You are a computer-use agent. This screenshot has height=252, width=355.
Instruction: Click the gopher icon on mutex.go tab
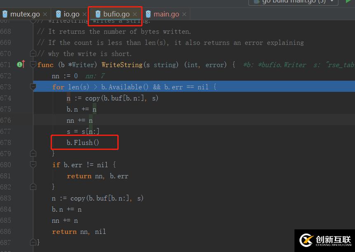coord(5,14)
